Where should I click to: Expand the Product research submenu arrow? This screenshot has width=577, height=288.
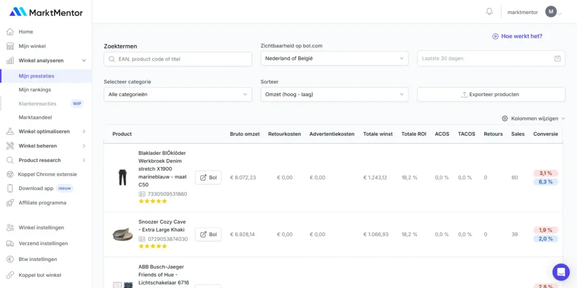coord(84,160)
